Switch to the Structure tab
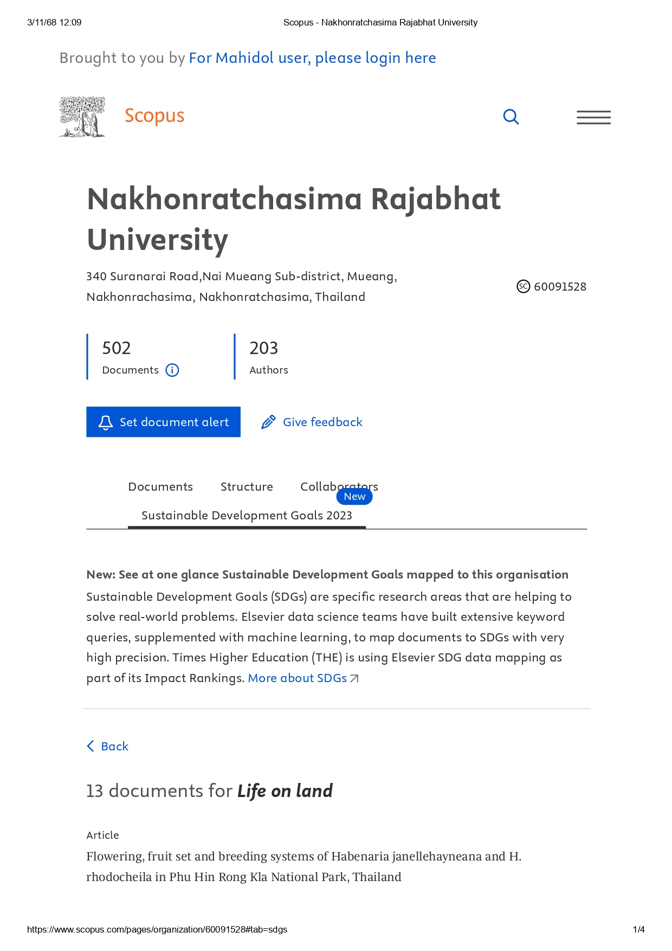Screen dimensions: 672x951 coord(247,486)
